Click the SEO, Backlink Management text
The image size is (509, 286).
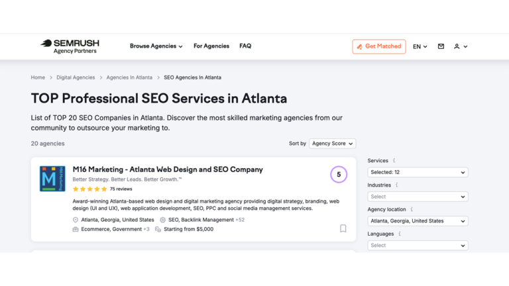(x=201, y=220)
